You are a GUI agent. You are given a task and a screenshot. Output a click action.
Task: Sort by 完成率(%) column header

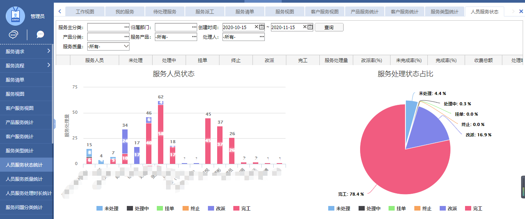pyautogui.click(x=446, y=60)
